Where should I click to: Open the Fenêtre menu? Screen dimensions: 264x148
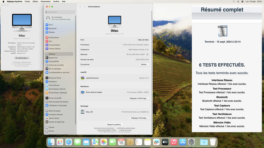[56, 2]
